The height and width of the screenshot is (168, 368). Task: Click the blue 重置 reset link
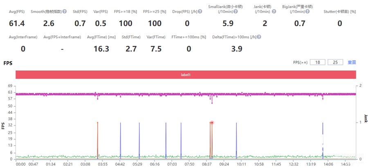coord(352,62)
